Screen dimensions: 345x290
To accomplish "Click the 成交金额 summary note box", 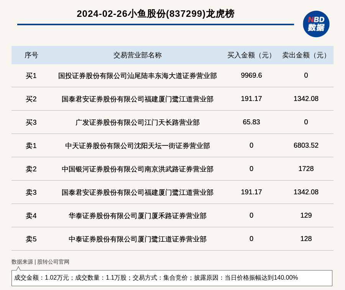I will click(172, 278).
